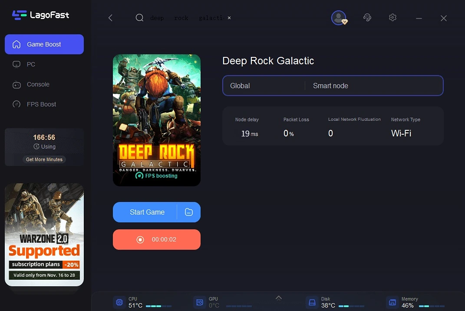Screen dimensions: 465x311
Task: Click the Disk drive icon
Action: coord(312,302)
